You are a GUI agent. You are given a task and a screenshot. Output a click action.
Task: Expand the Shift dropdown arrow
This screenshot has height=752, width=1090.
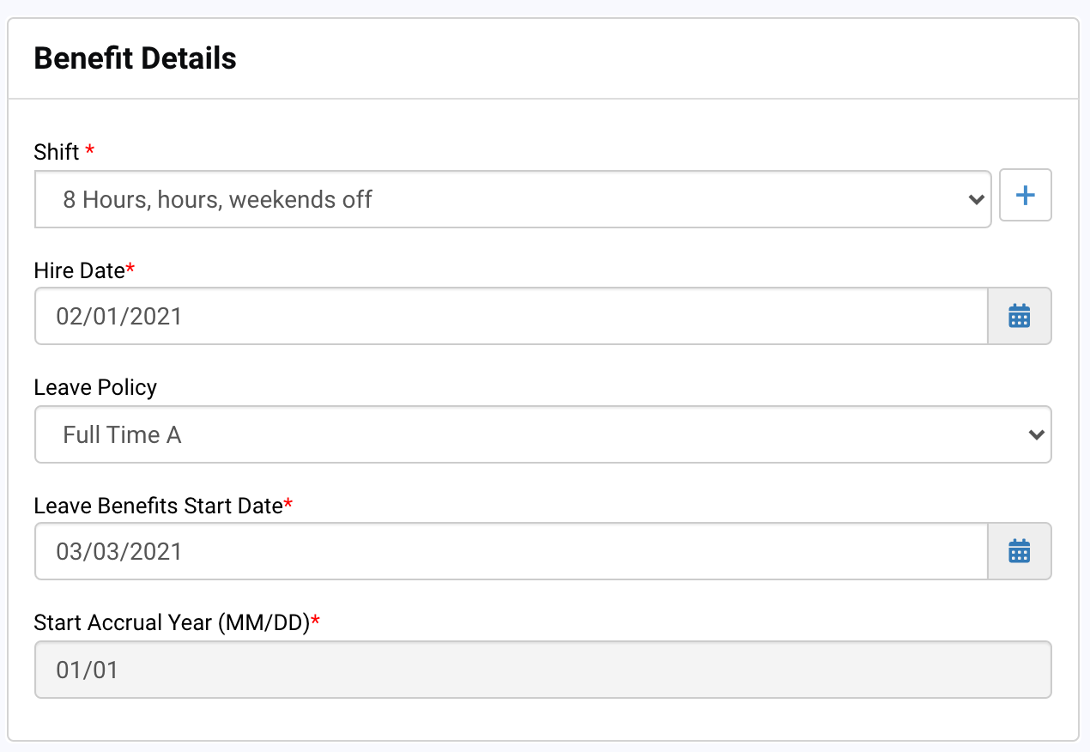coord(976,200)
